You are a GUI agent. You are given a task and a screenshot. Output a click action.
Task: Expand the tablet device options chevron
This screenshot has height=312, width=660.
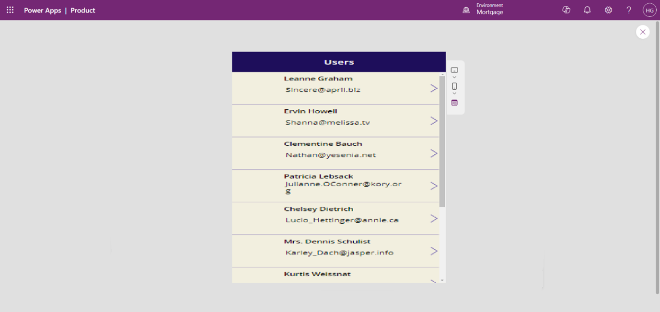454,78
